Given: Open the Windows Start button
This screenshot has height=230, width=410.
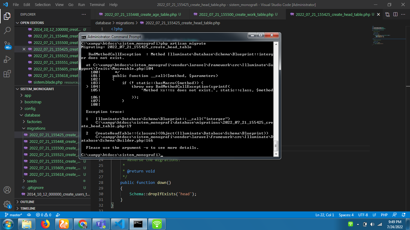Looking at the screenshot, I should [x=8, y=224].
